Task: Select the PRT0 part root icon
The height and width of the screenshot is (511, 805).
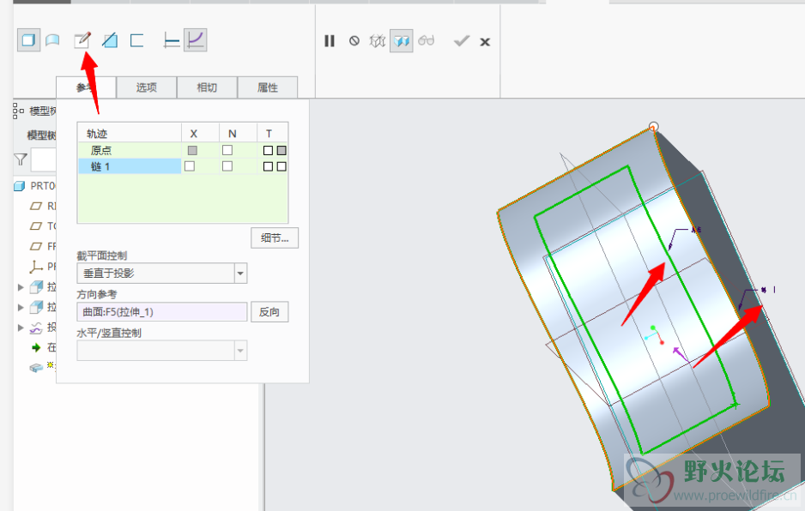Action: click(20, 186)
